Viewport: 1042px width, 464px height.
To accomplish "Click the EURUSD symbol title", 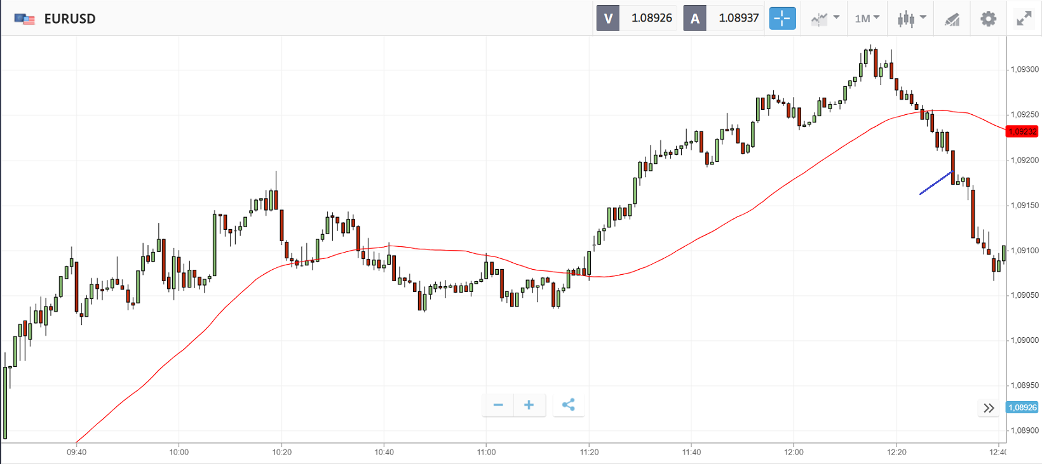I will coord(70,19).
